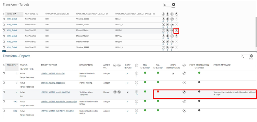Open the reports document icon in ttLFA1_3 row

(168, 47)
